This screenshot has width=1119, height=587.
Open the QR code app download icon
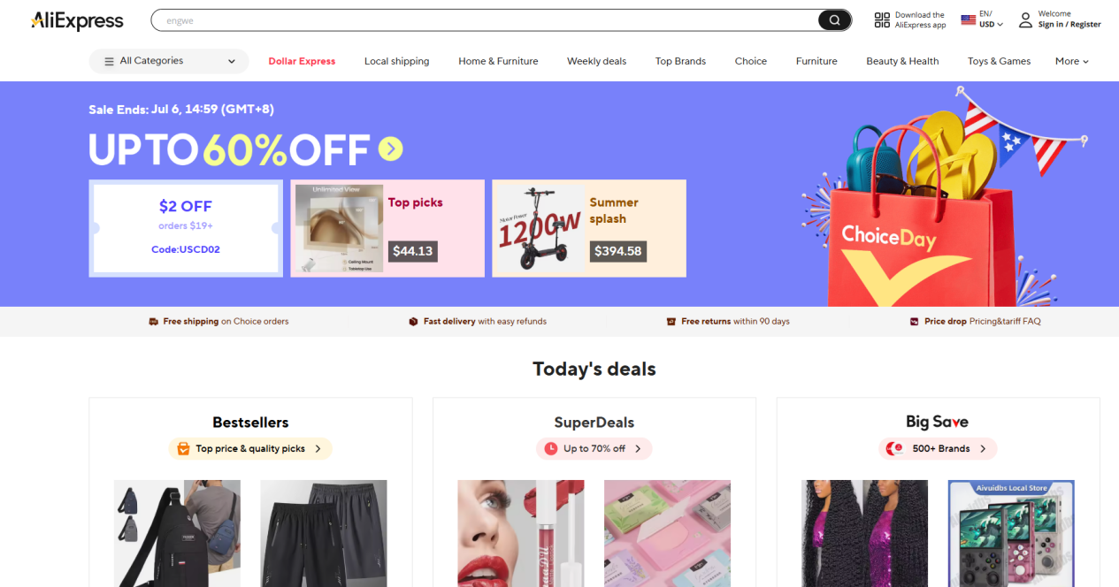click(882, 20)
